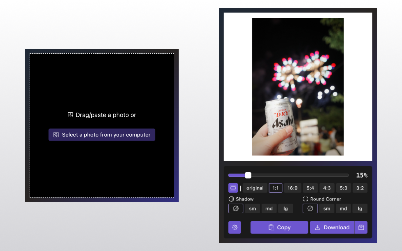The width and height of the screenshot is (402, 251).
Task: Click the Asahi beer can photo preview
Action: 298,87
